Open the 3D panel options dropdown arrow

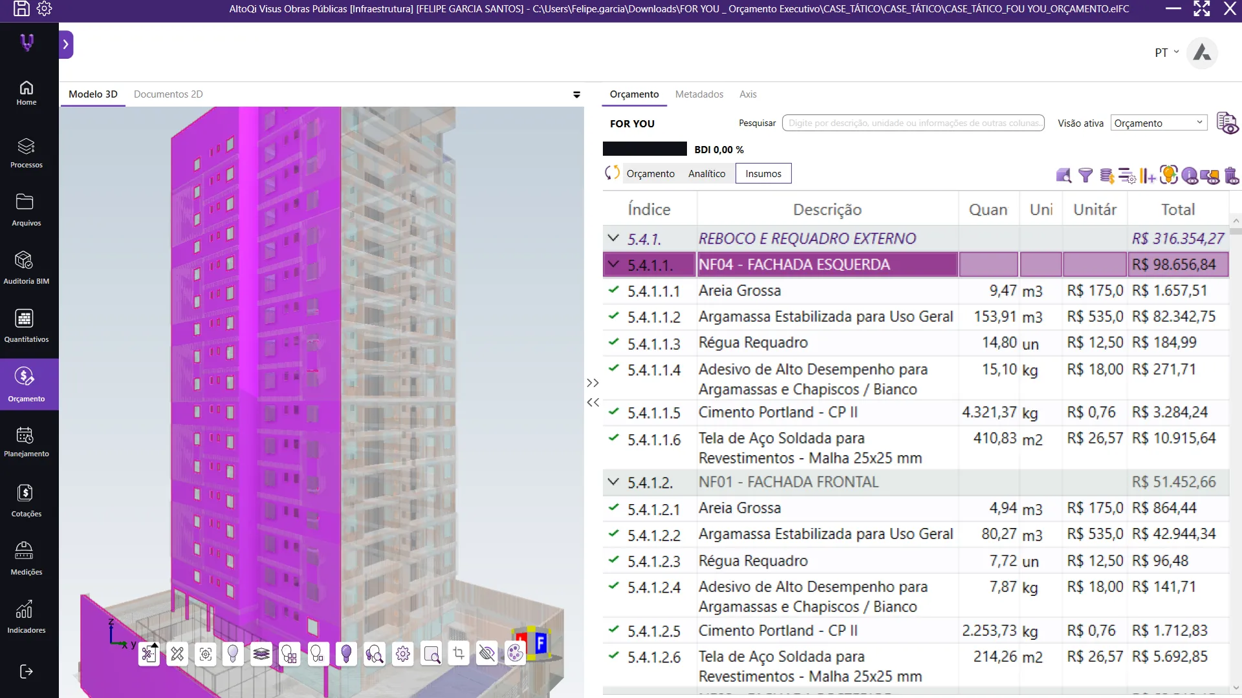click(x=576, y=94)
